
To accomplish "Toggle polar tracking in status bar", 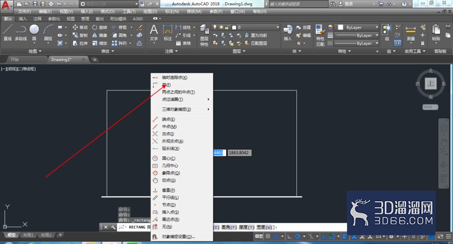I will tap(298, 236).
